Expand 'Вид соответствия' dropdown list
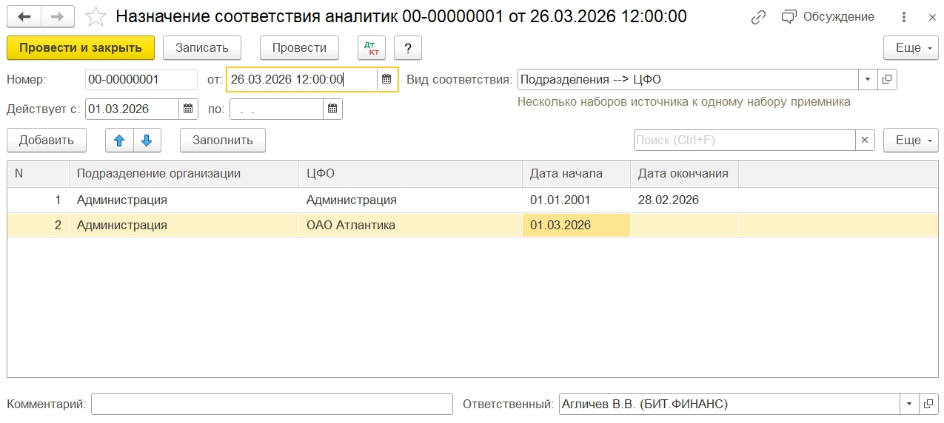 pyautogui.click(x=868, y=80)
